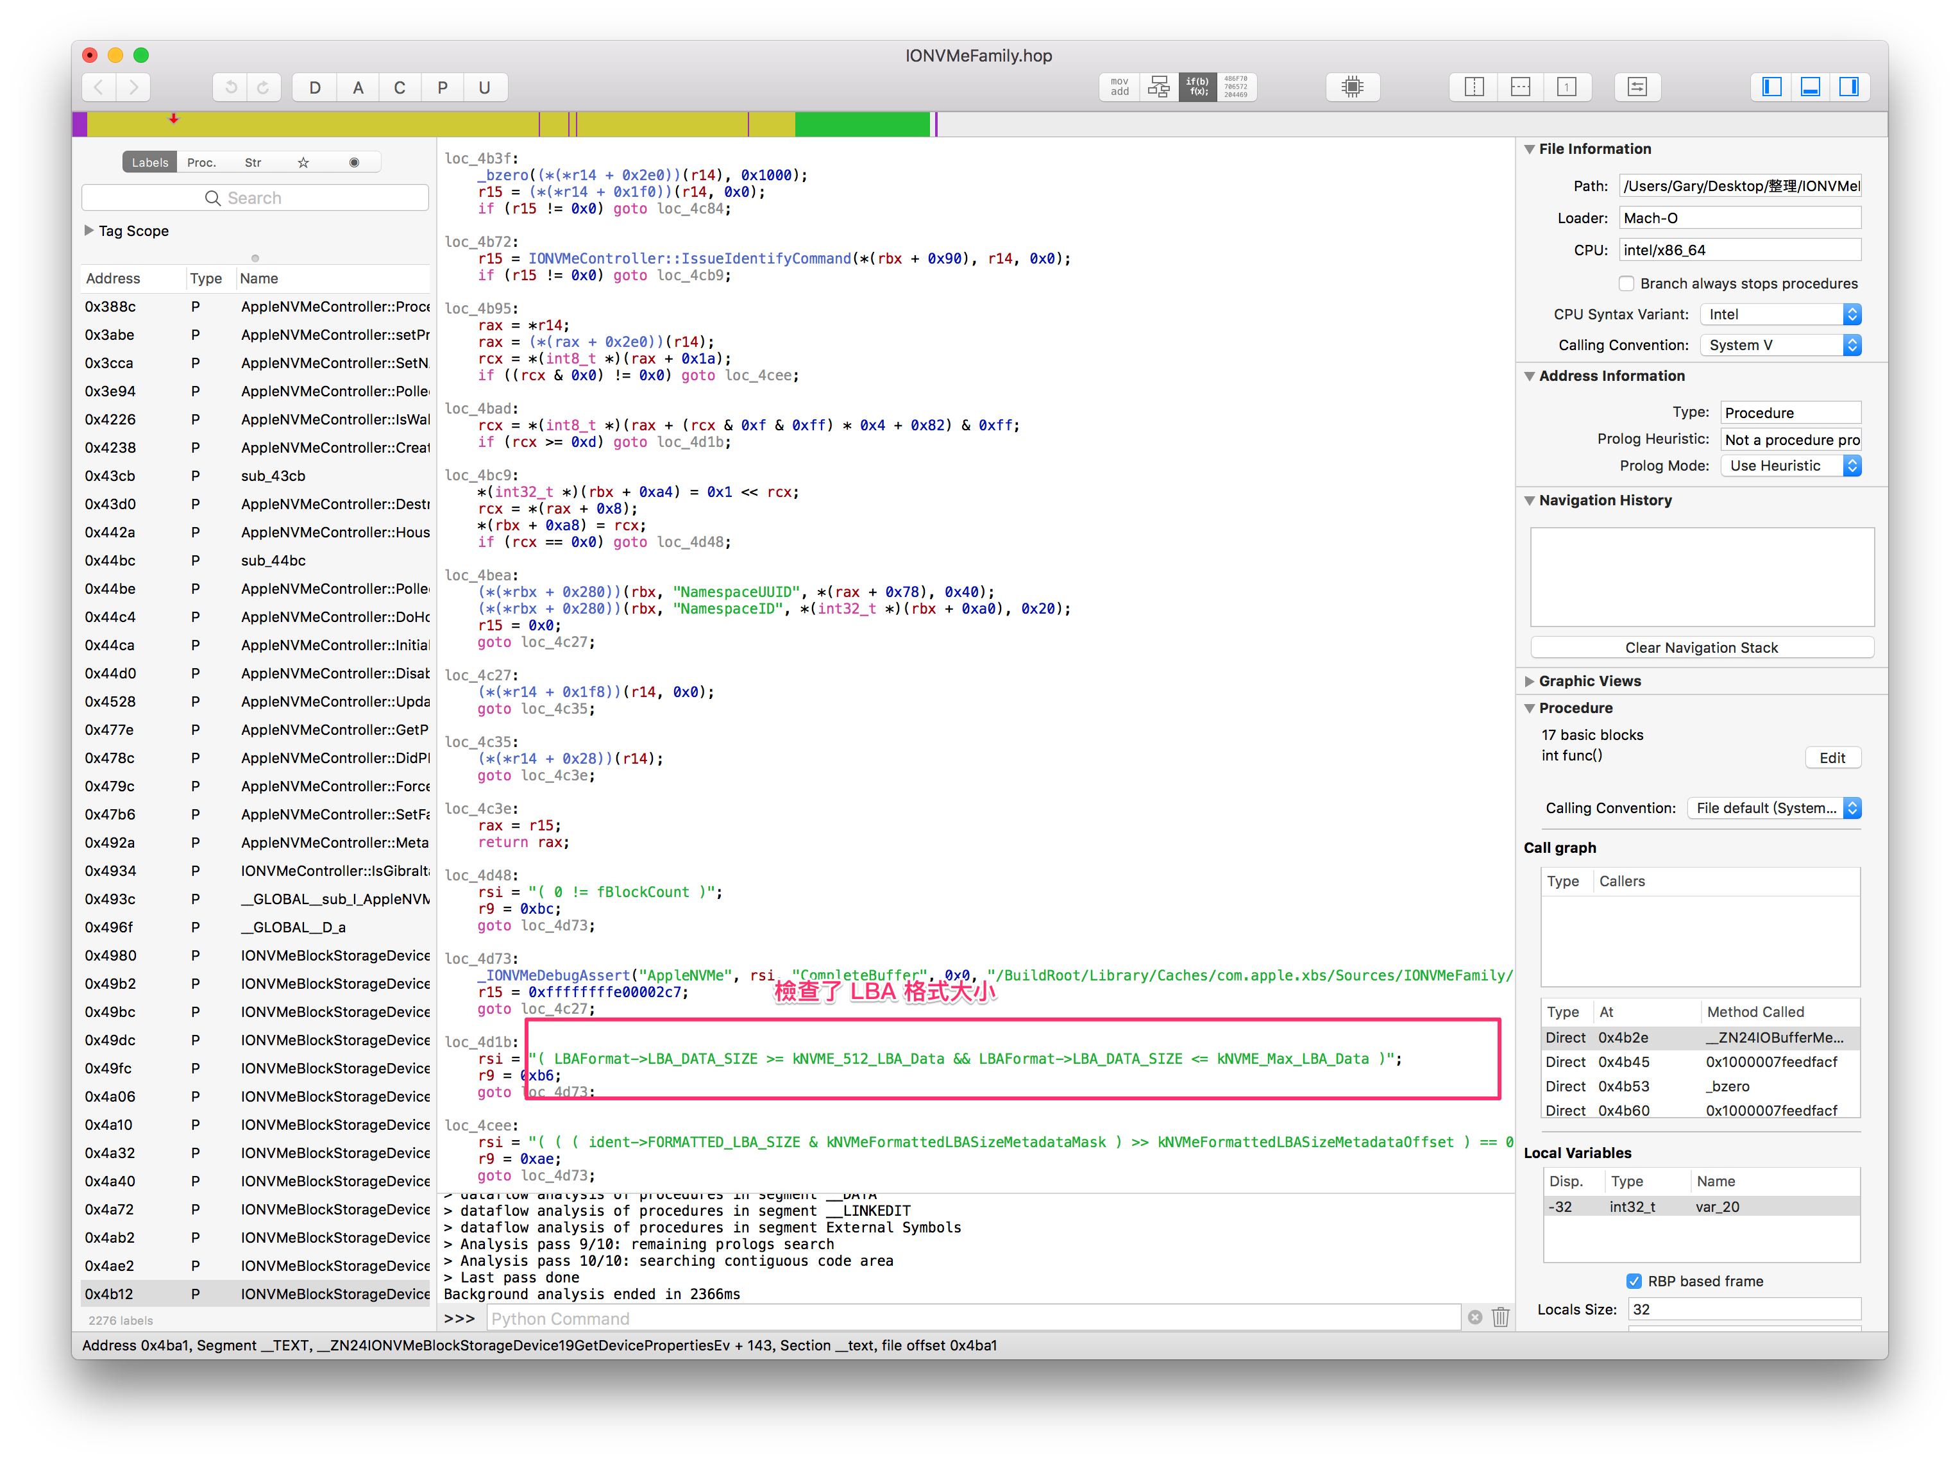Viewport: 1960px width, 1462px height.
Task: Open the Prolog Mode dropdown
Action: coord(1790,466)
